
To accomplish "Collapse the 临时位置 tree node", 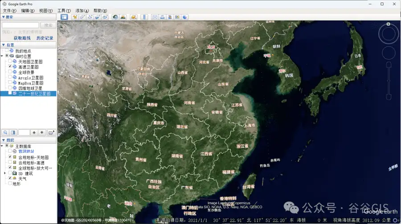I will pyautogui.click(x=2, y=56).
